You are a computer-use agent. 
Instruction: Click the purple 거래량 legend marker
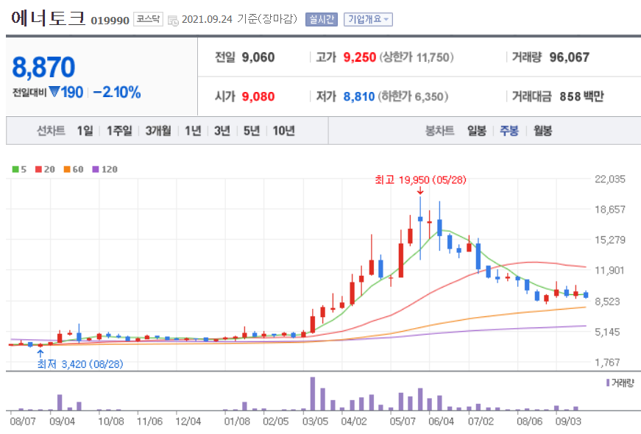608,383
